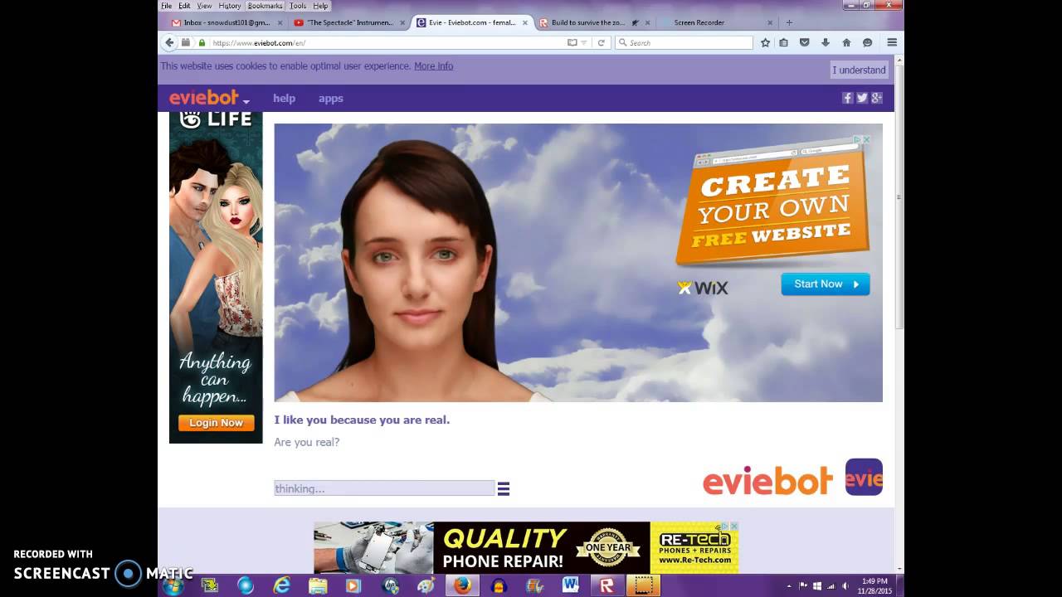Viewport: 1062px width, 597px height.
Task: Open the Evie chat options menu icon
Action: pyautogui.click(x=503, y=489)
